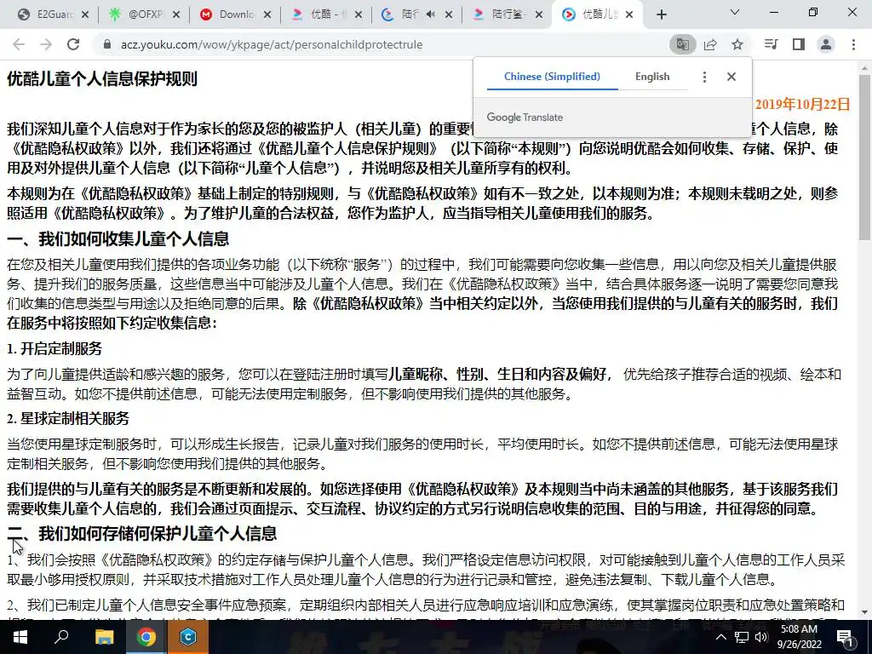Image resolution: width=872 pixels, height=654 pixels.
Task: Open the network tray icon
Action: point(742,637)
